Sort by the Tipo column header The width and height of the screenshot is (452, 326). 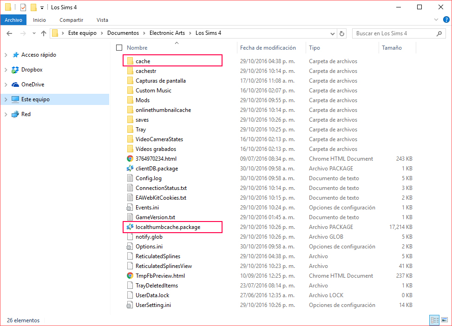pyautogui.click(x=314, y=47)
